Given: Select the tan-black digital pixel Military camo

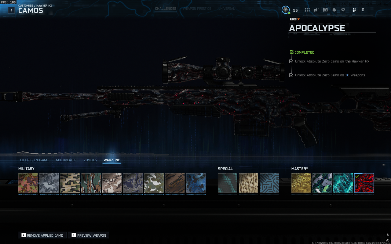Looking at the screenshot, I should pyautogui.click(x=70, y=183).
